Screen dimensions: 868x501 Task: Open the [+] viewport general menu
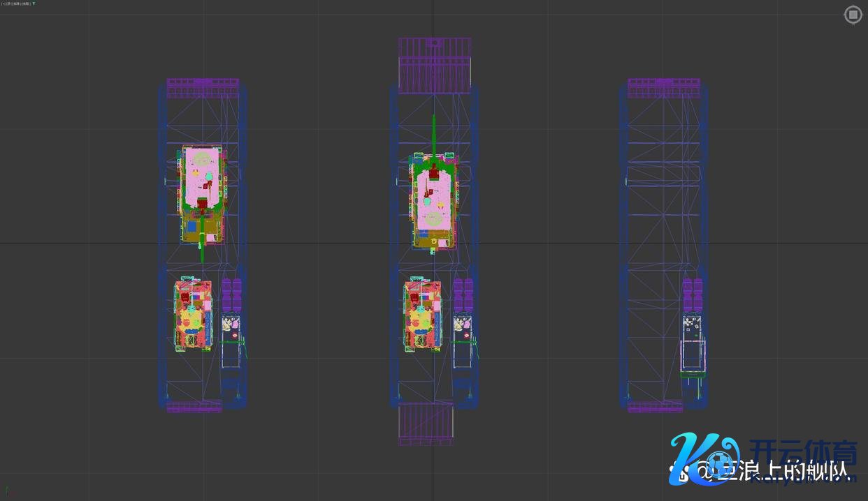point(3,3)
